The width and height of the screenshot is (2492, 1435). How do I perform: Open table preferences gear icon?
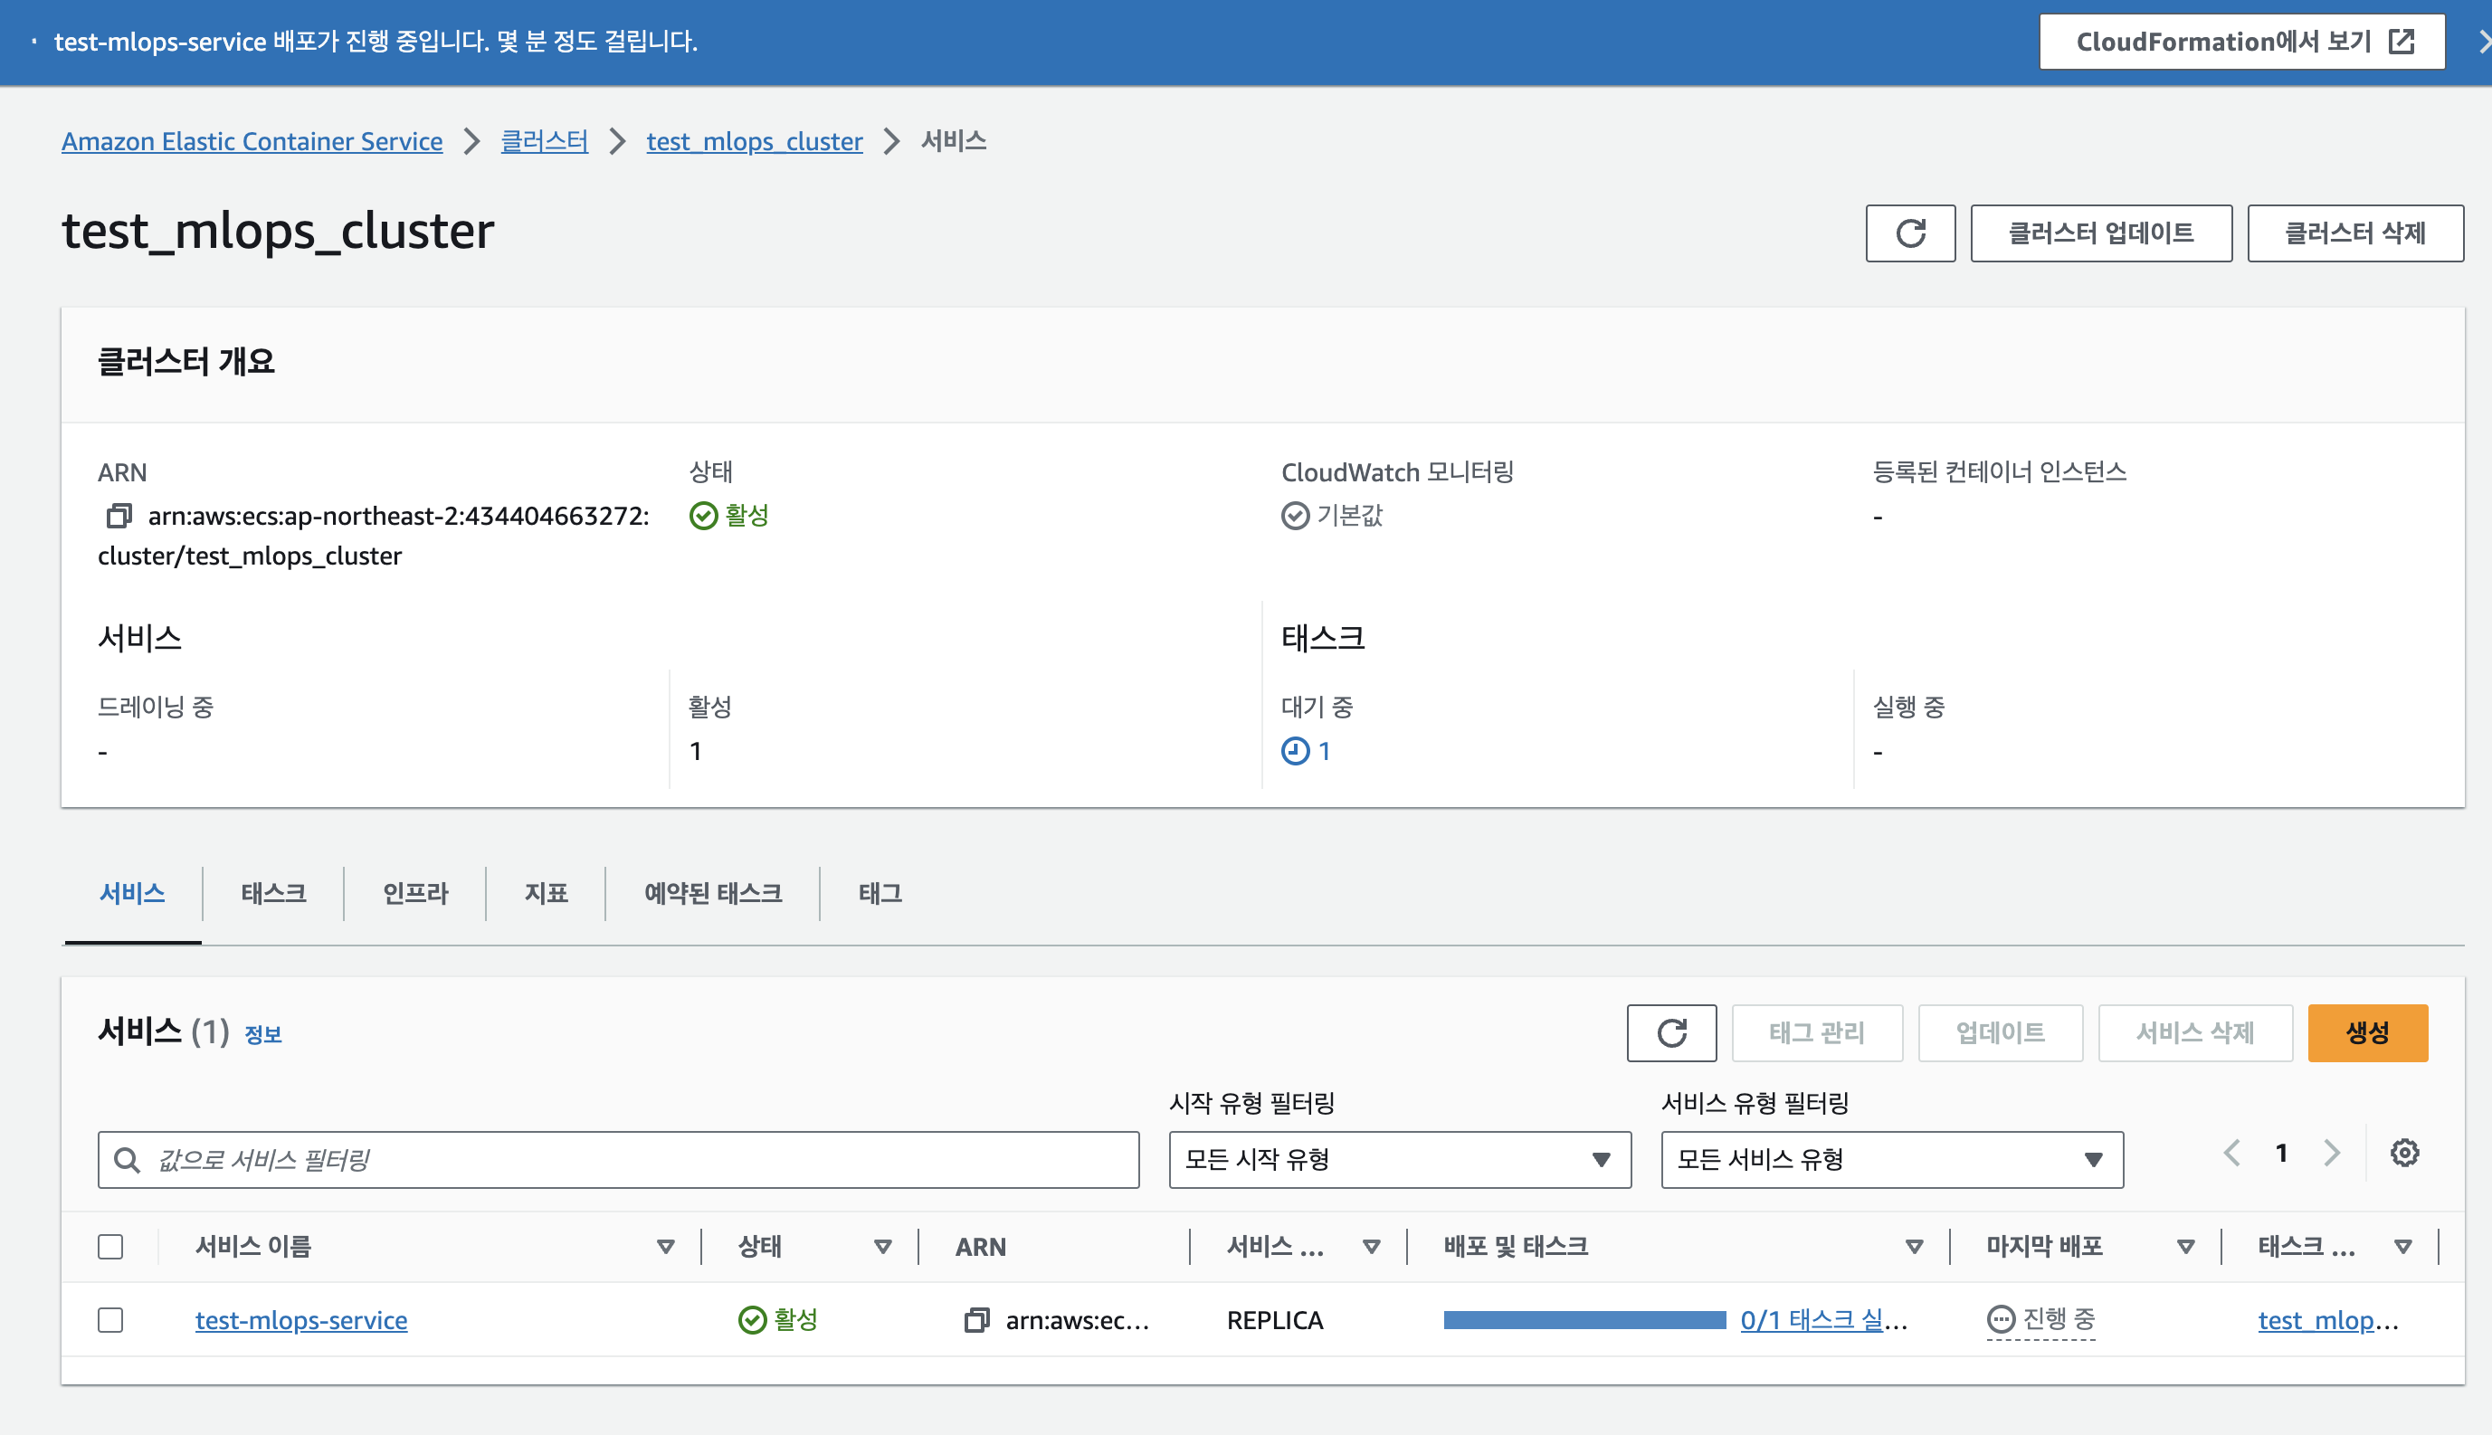coord(2404,1152)
